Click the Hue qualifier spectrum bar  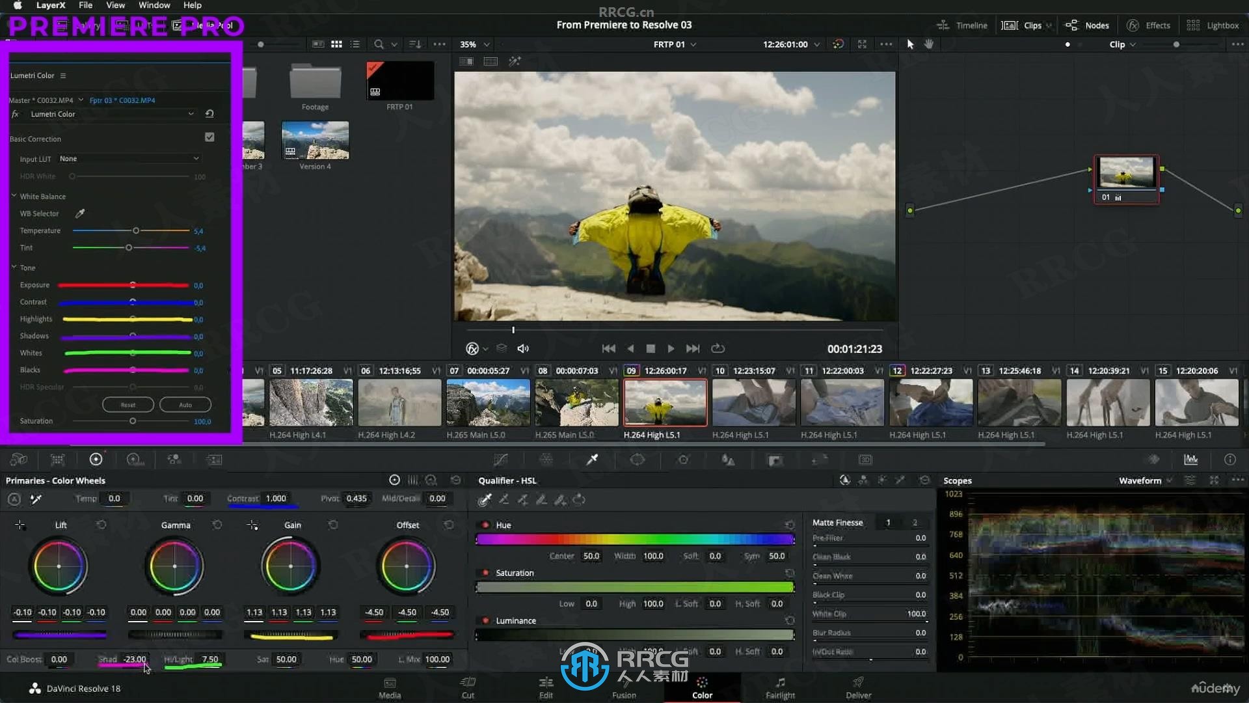point(635,539)
